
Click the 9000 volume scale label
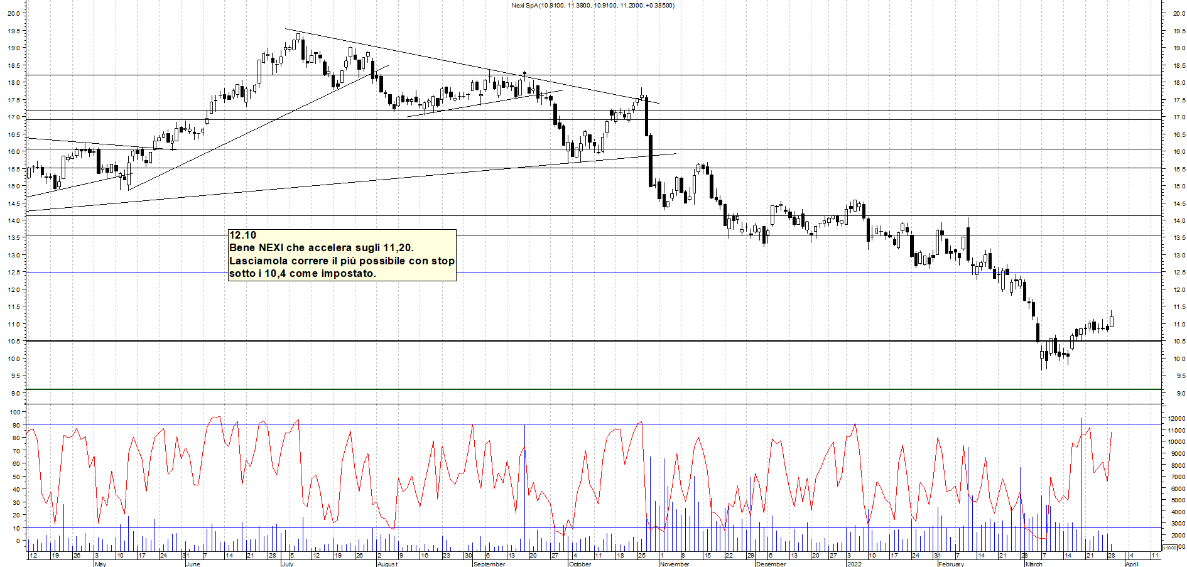1178,454
